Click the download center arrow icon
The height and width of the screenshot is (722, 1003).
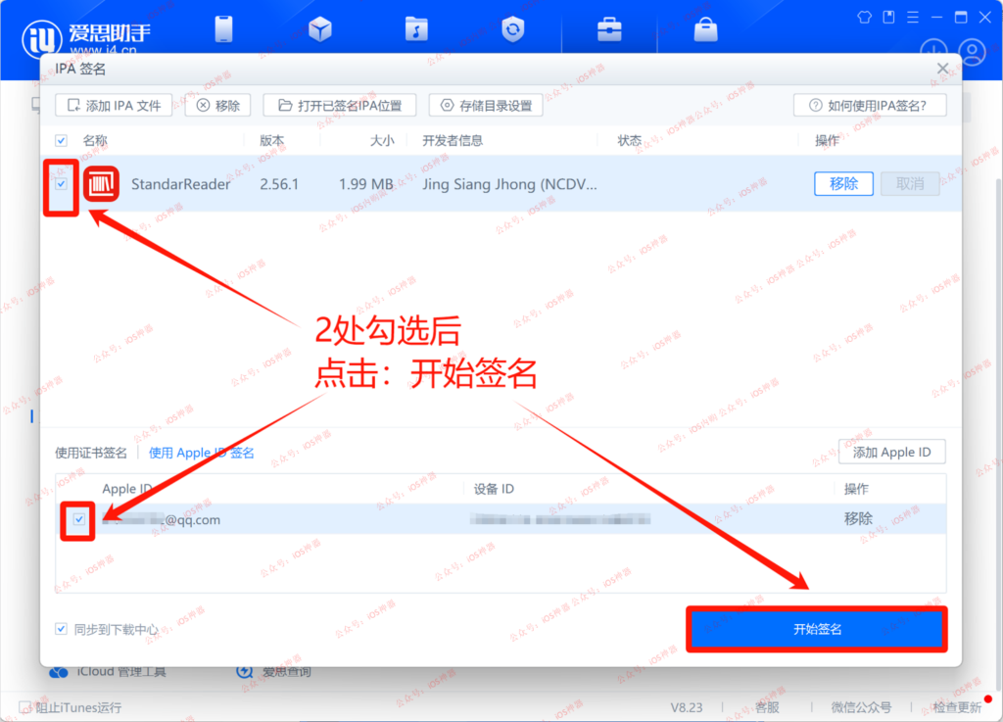click(x=933, y=50)
